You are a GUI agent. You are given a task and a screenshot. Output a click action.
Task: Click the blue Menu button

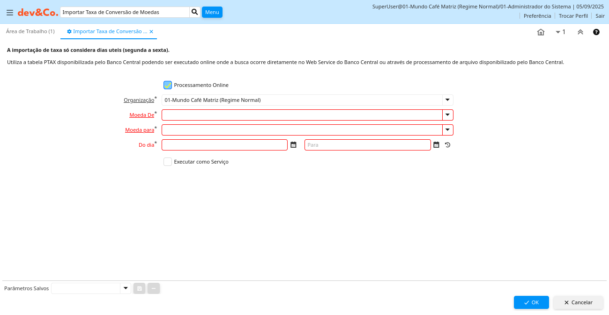click(x=212, y=12)
